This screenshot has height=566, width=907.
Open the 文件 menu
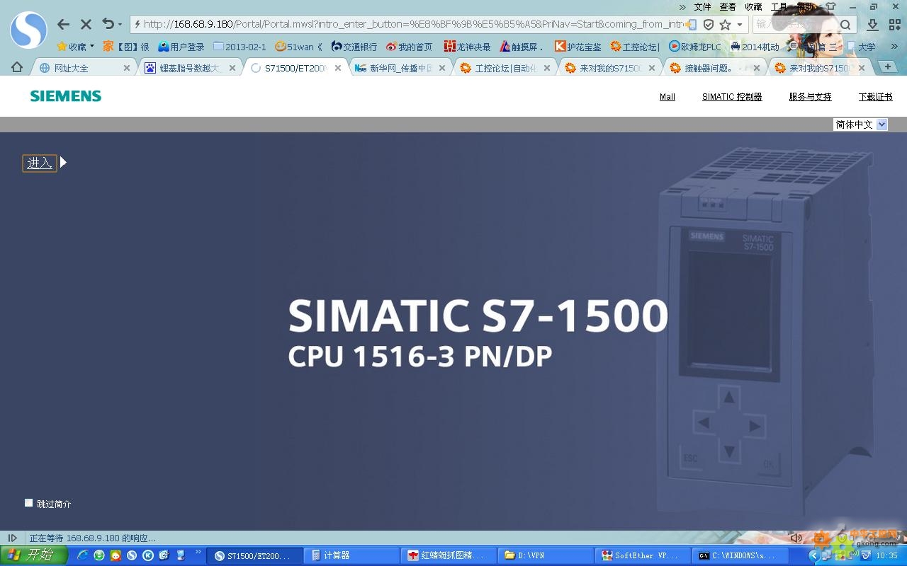pos(702,6)
